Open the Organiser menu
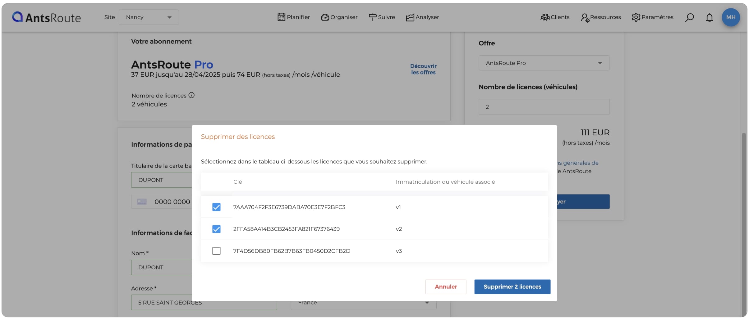The image size is (749, 319). click(x=339, y=17)
